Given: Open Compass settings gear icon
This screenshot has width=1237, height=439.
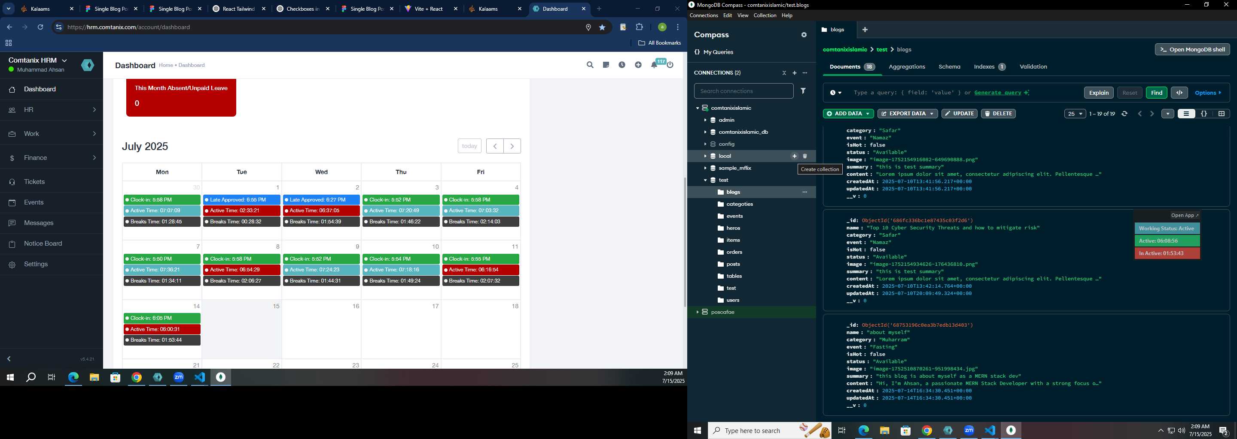Looking at the screenshot, I should 804,35.
